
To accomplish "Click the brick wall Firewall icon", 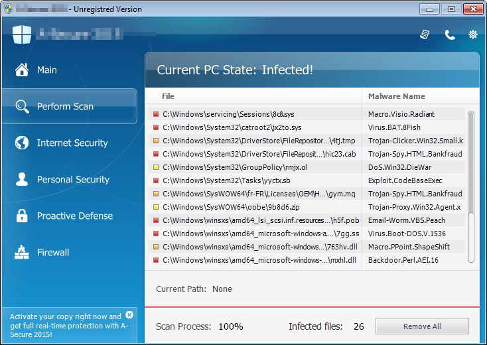I will coord(22,252).
